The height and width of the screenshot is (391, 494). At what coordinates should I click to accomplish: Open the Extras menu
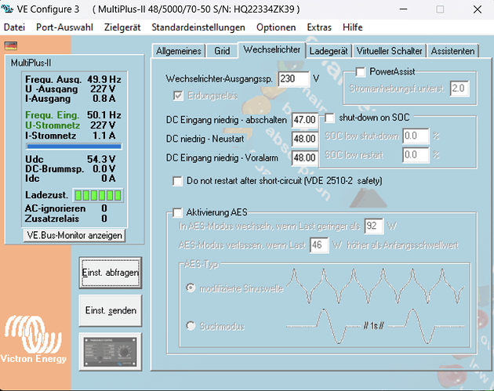pyautogui.click(x=319, y=27)
